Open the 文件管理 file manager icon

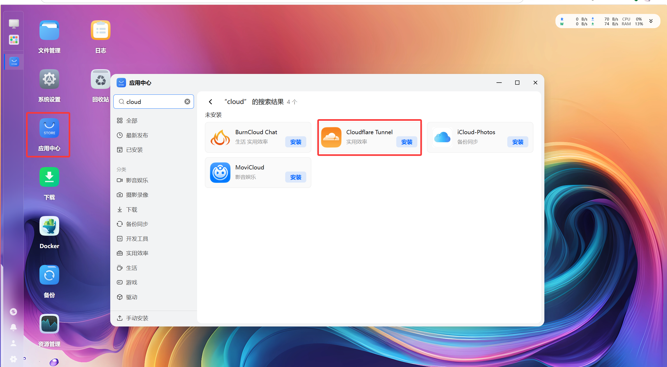[49, 31]
